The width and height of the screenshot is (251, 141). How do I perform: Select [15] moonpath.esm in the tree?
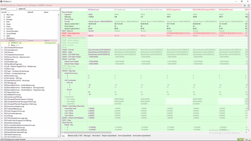[x=11, y=50]
